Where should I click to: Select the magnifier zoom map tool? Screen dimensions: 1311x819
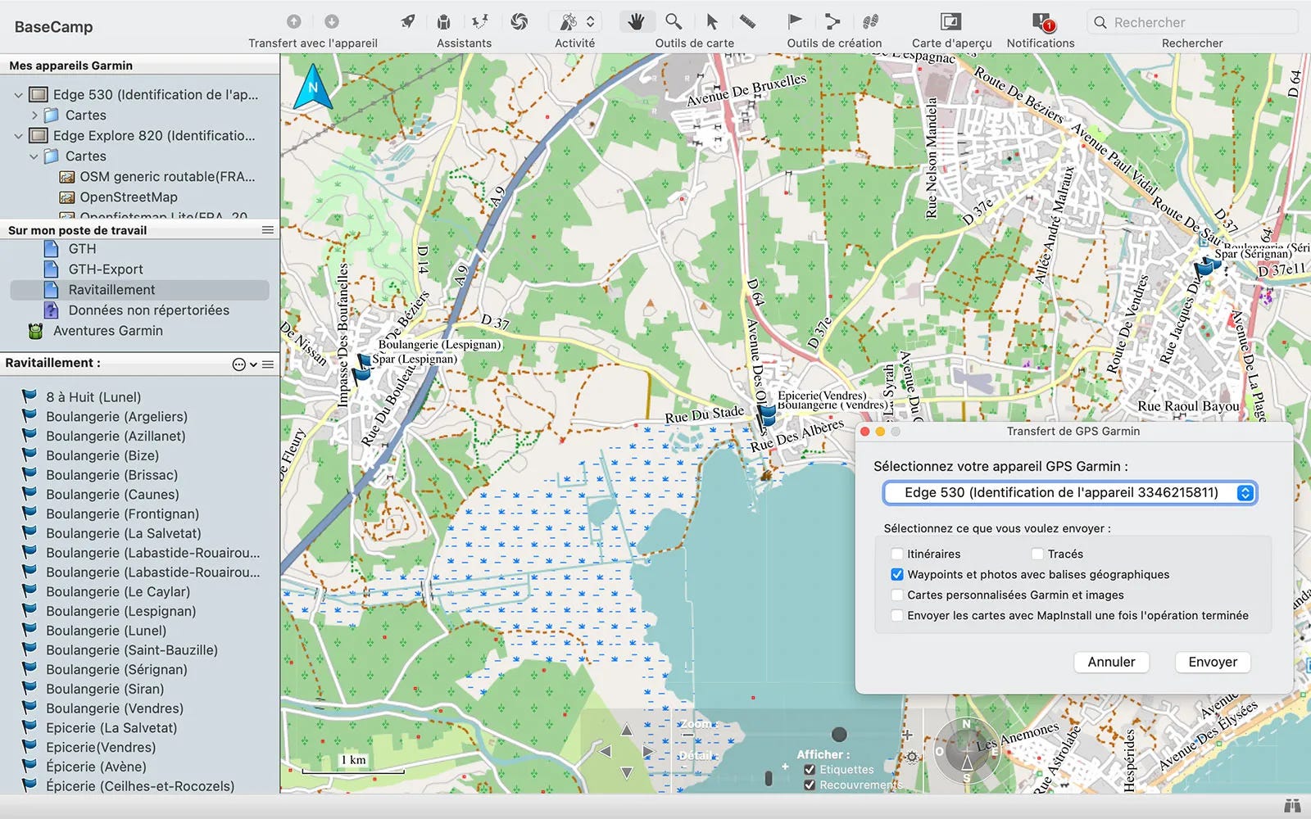click(674, 21)
